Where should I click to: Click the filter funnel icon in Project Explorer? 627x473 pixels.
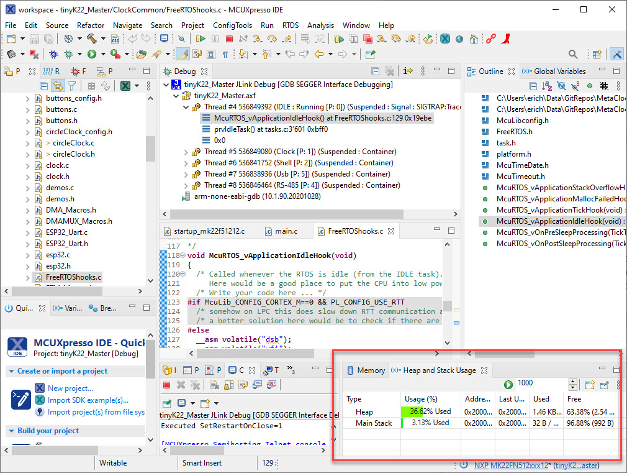point(72,86)
